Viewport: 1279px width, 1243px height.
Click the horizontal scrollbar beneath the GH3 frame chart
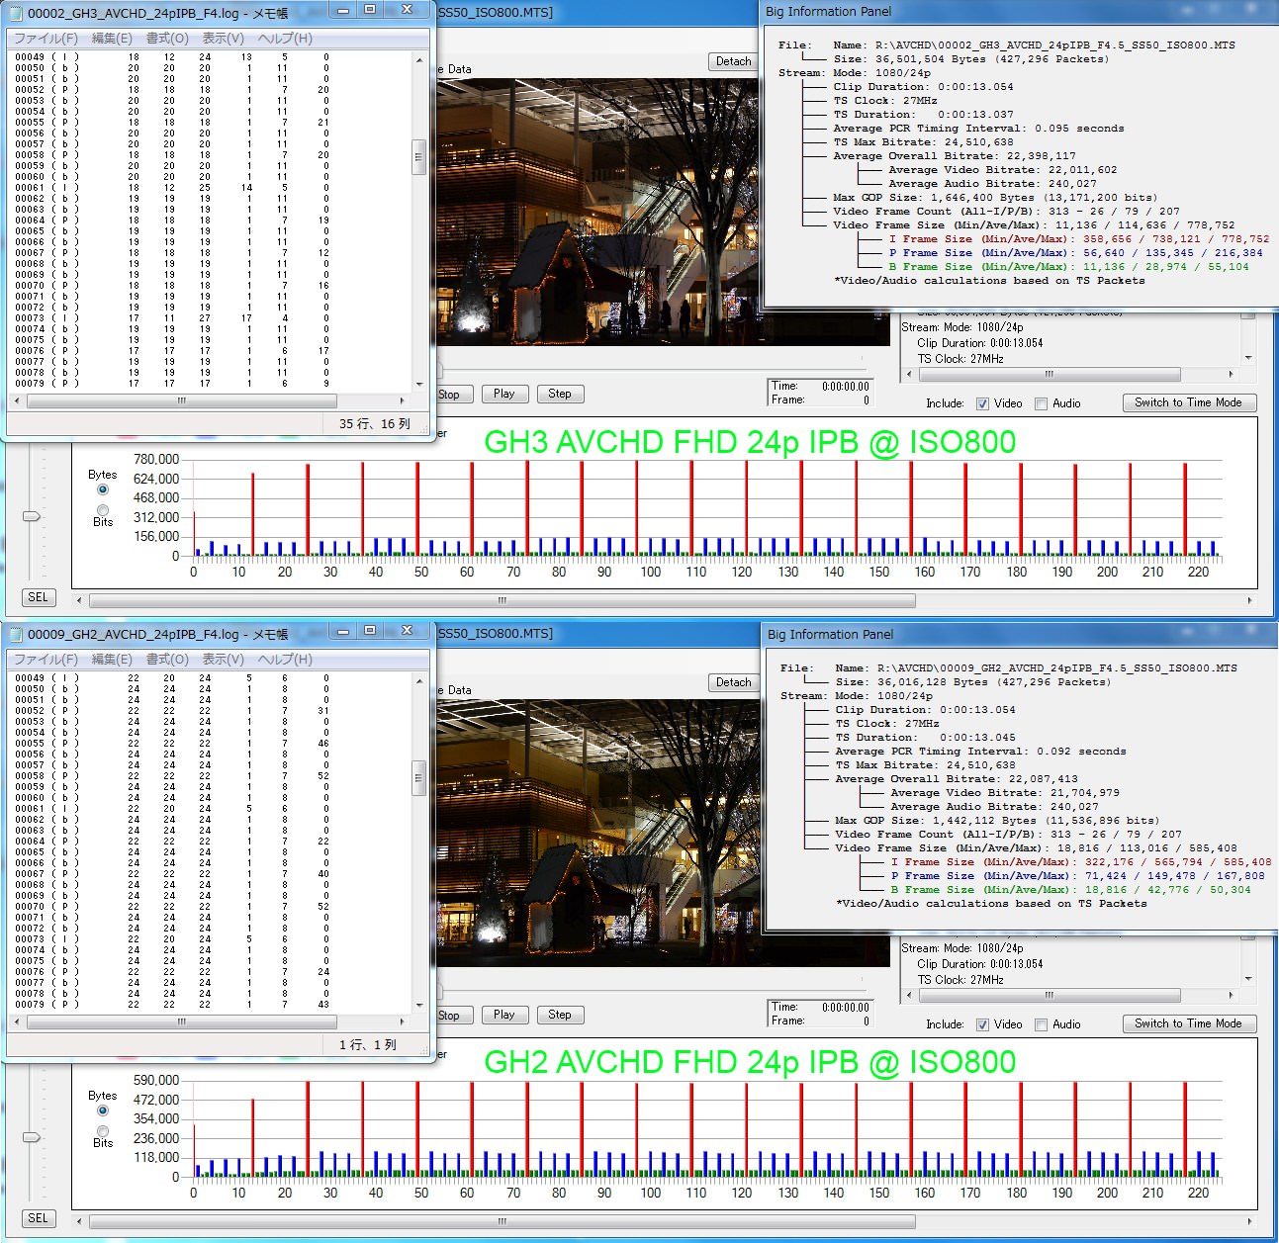[x=502, y=600]
